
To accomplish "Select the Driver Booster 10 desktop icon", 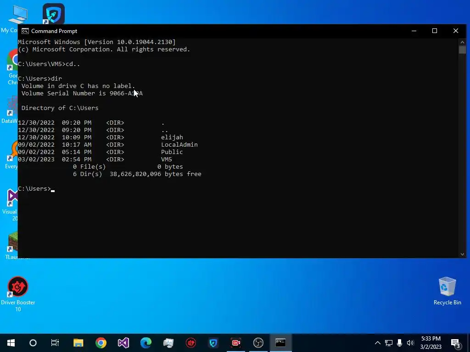I will (18, 294).
